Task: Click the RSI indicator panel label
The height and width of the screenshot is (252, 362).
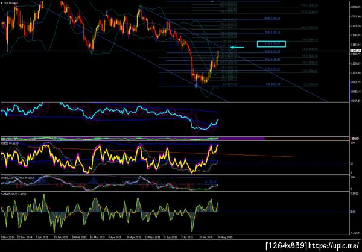Action: (x=9, y=143)
